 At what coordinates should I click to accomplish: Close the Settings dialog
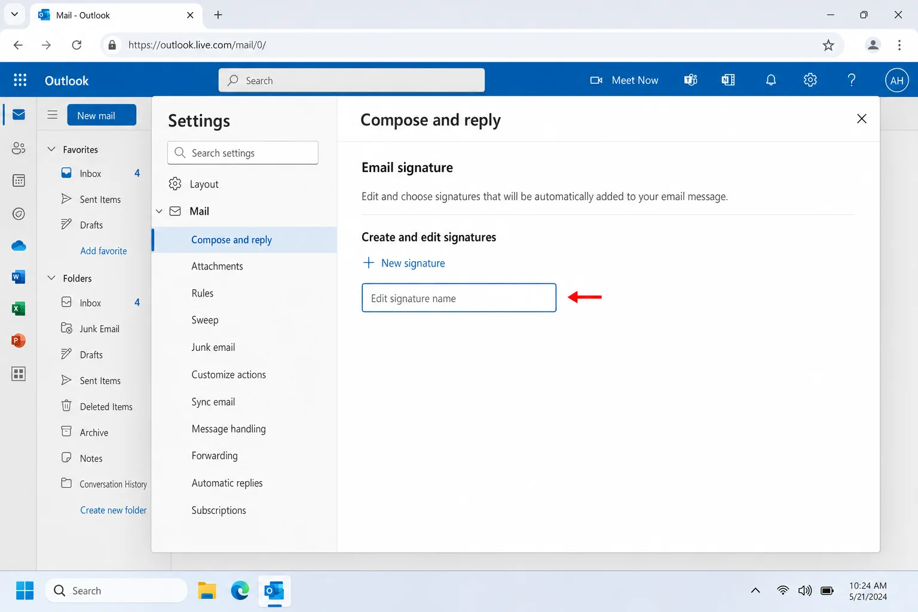tap(861, 118)
